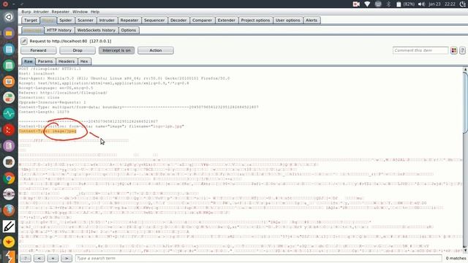Open the battery indicator showing 82%
This screenshot has height=263, width=468.
pyautogui.click(x=405, y=4)
